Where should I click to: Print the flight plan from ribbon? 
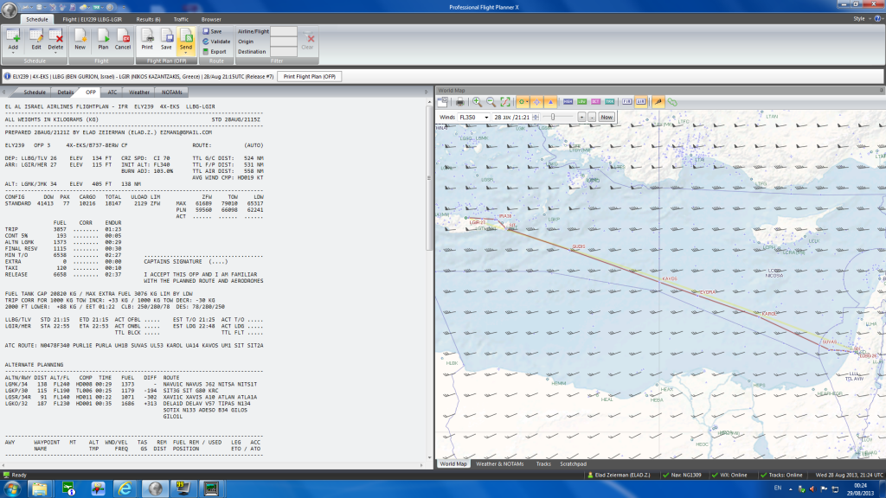click(147, 36)
